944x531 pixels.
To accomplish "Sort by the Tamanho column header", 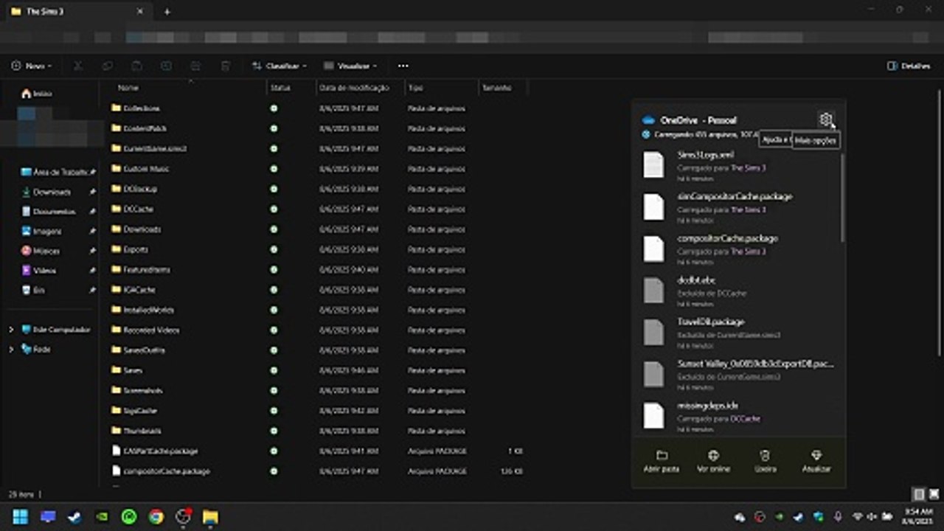I will (496, 88).
